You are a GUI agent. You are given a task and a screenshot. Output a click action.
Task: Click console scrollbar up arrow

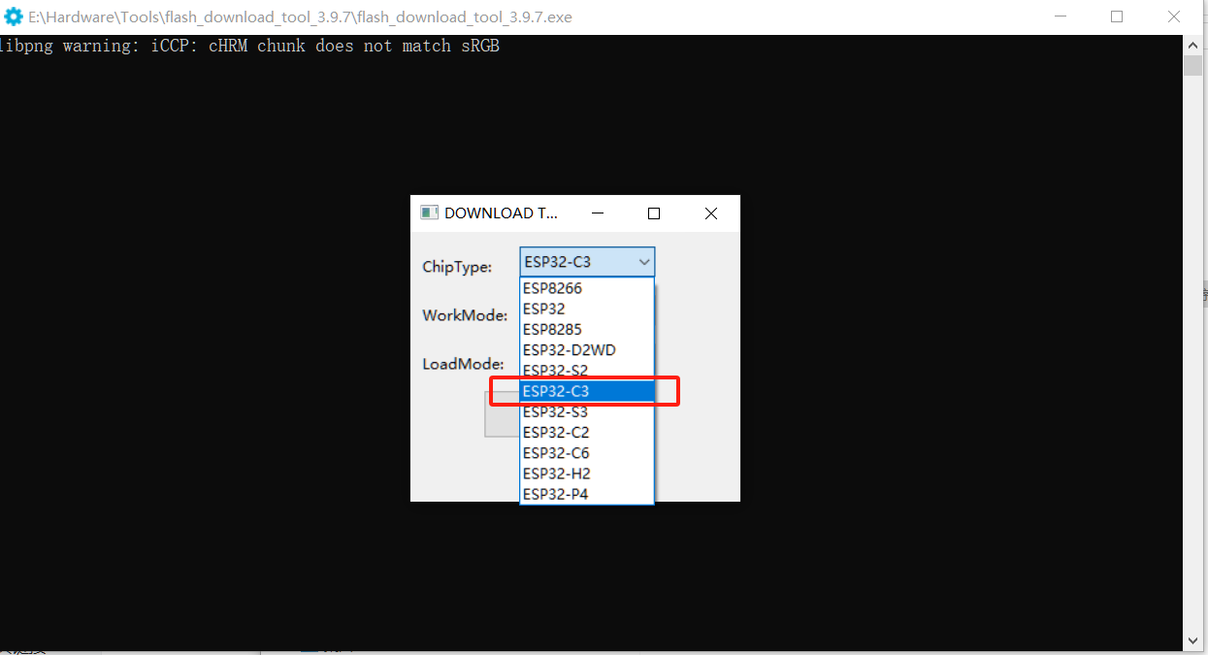coord(1192,45)
